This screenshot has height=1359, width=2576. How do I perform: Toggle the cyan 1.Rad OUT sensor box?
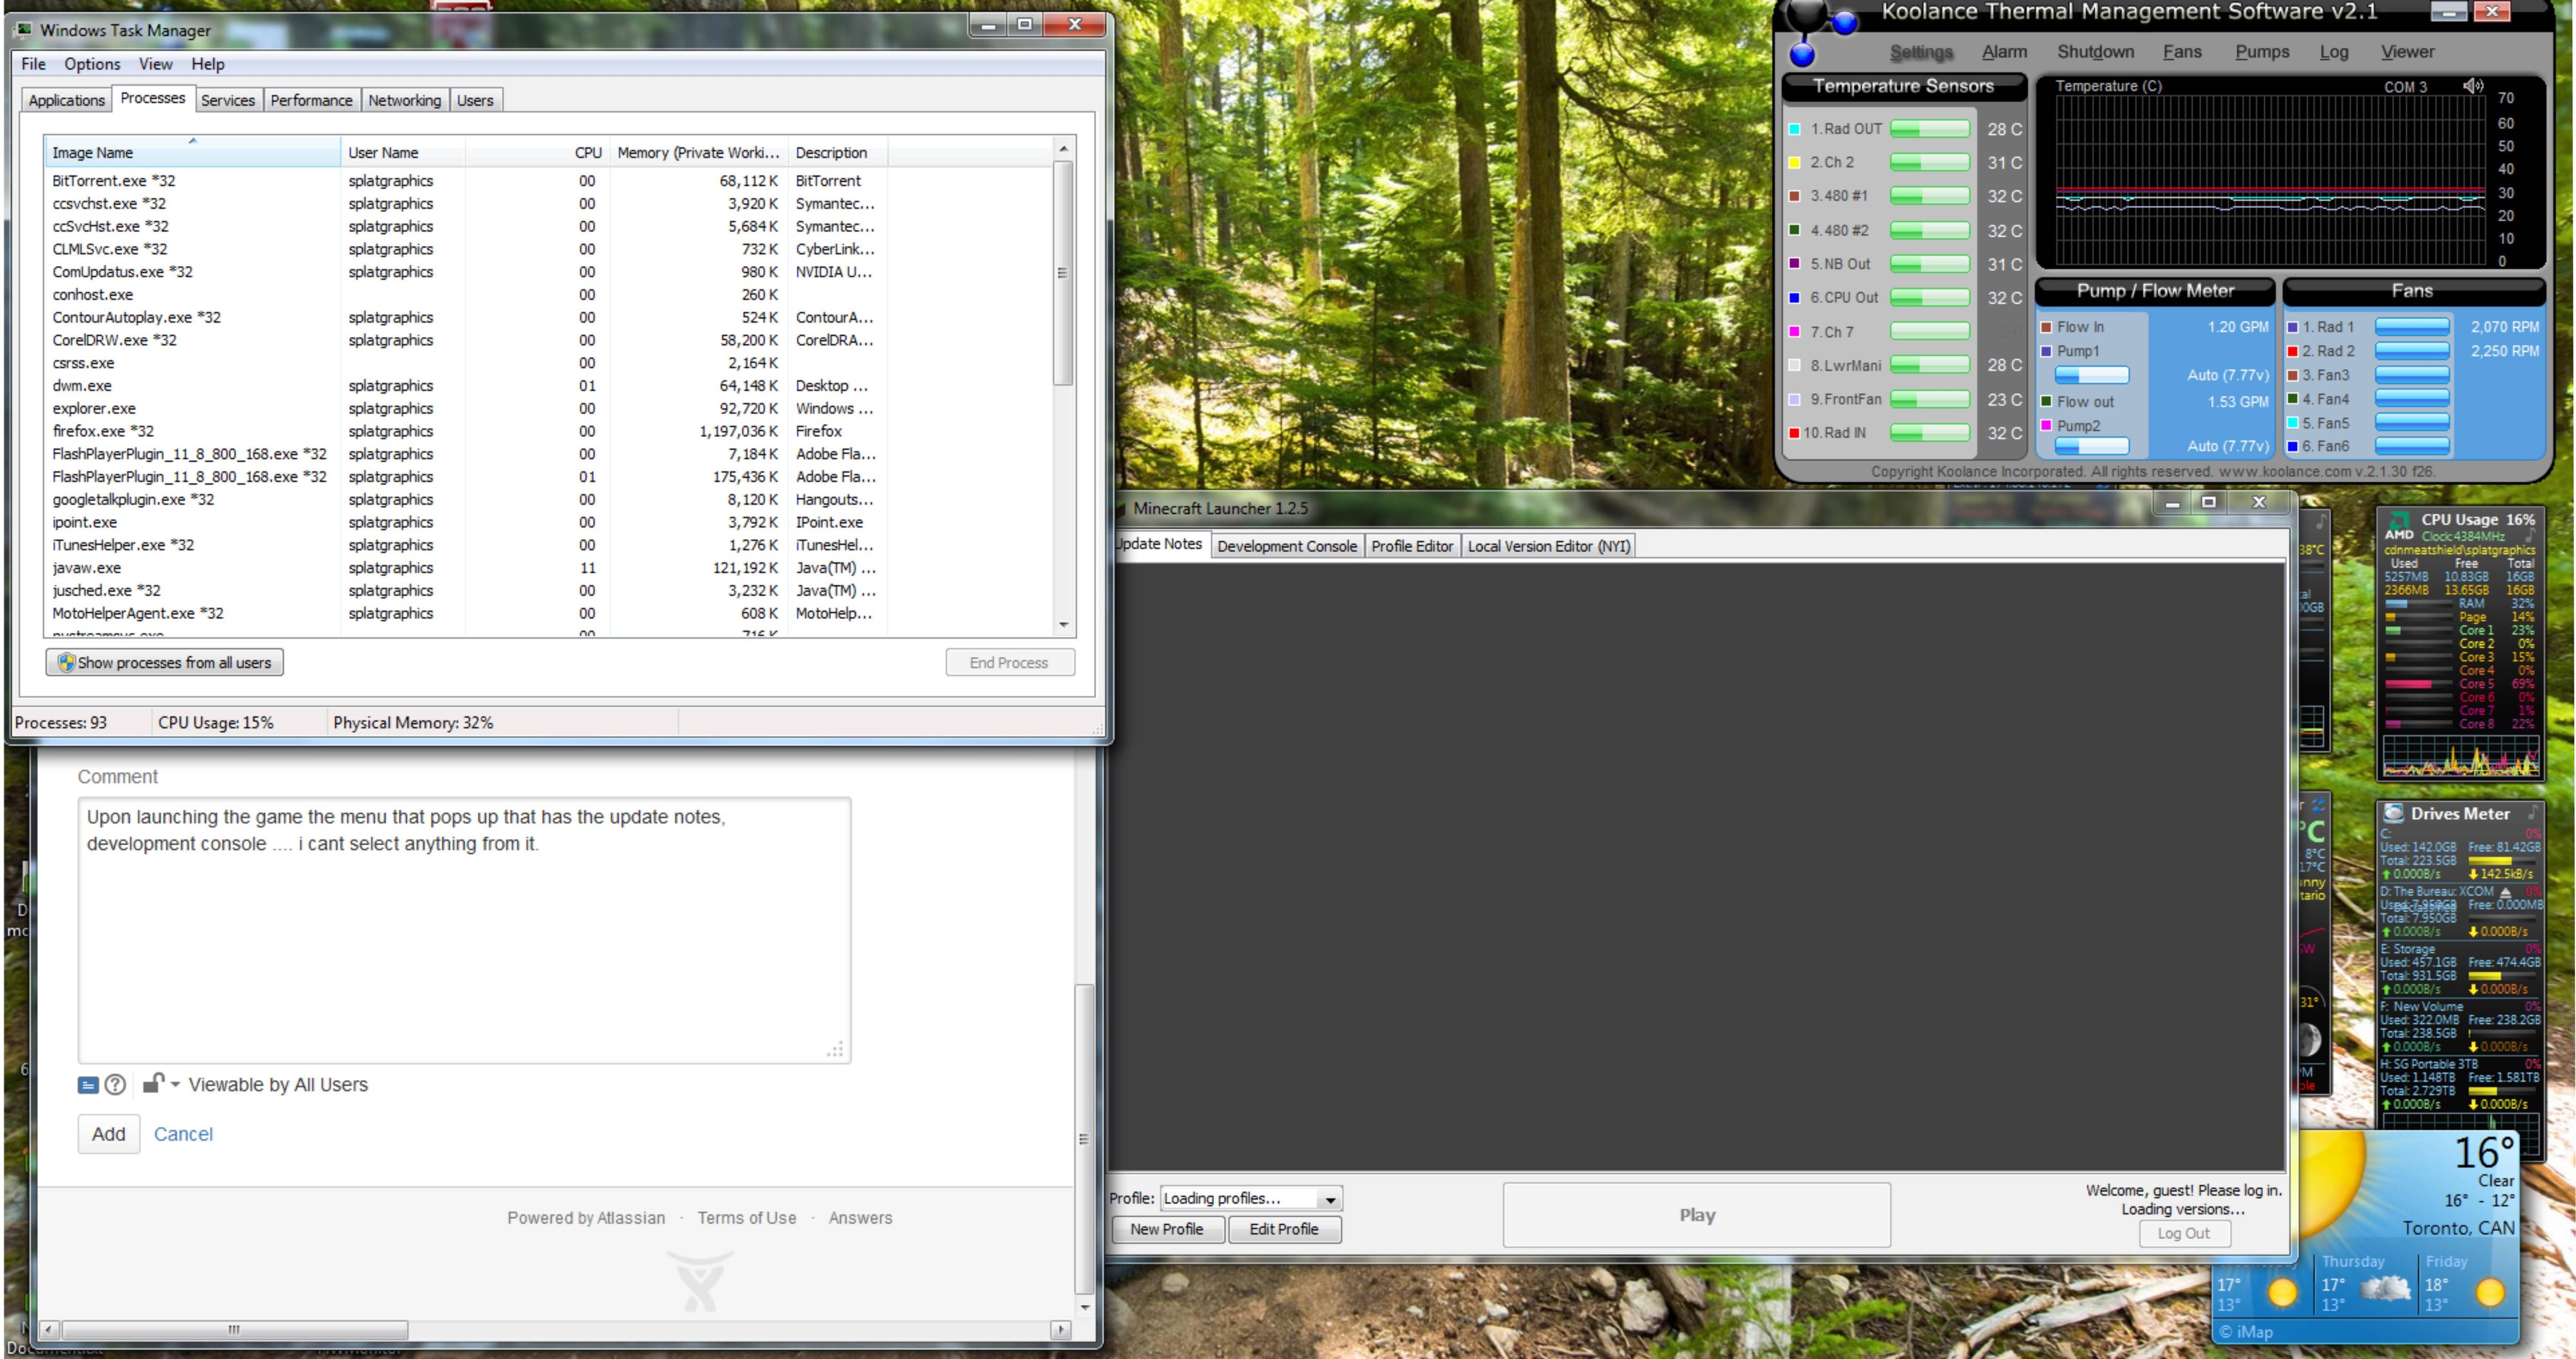1794,129
